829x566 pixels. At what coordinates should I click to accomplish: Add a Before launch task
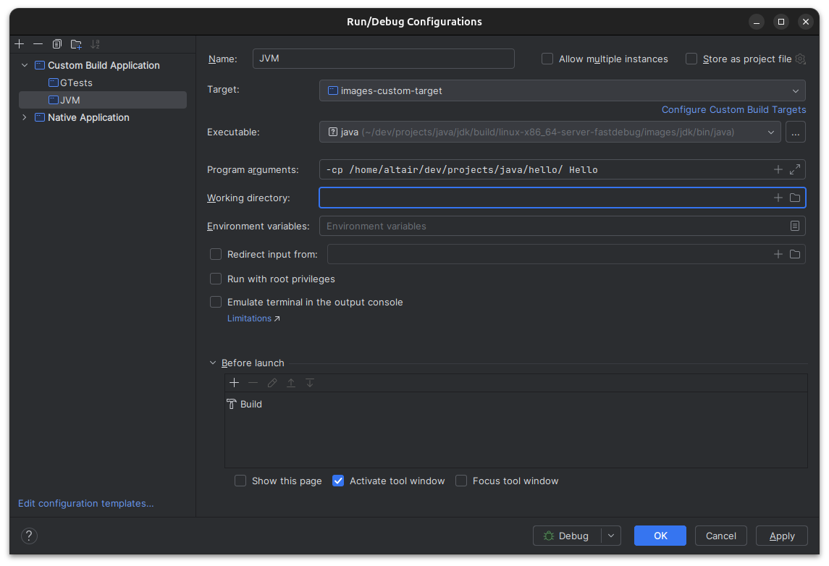(x=234, y=383)
